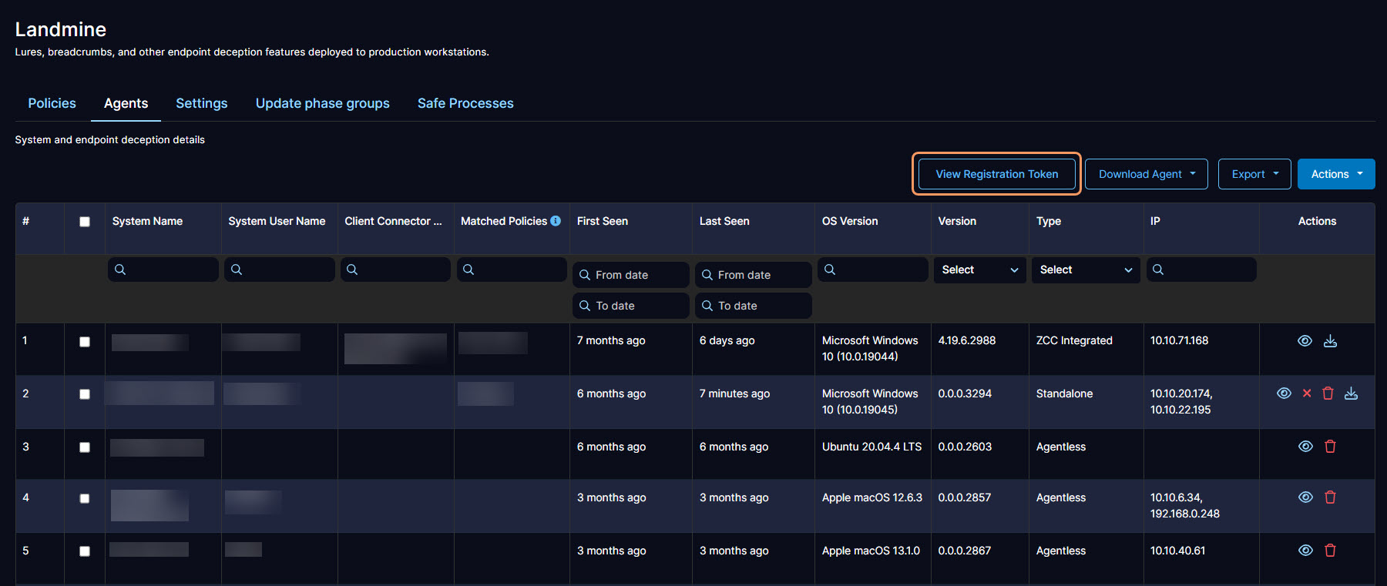
Task: Select the Agents tab
Action: click(x=126, y=103)
